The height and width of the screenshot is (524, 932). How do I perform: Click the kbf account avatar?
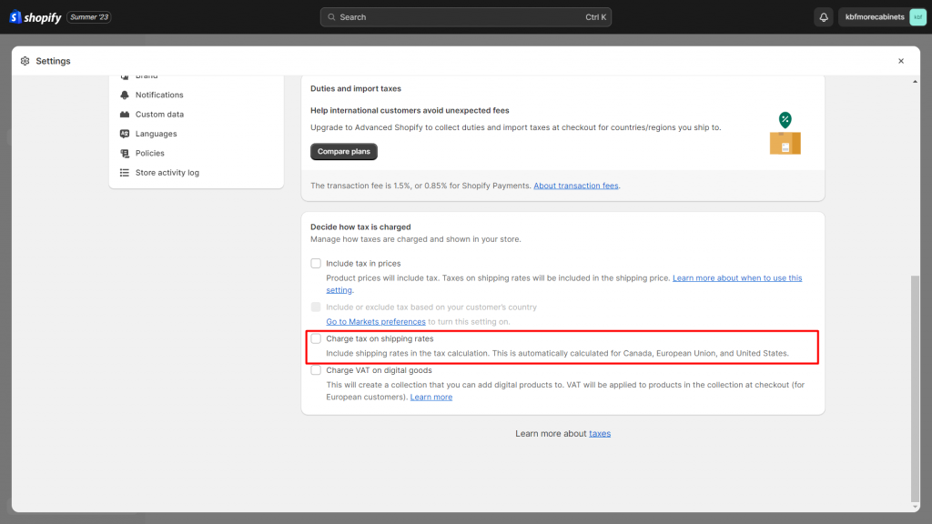pyautogui.click(x=917, y=17)
